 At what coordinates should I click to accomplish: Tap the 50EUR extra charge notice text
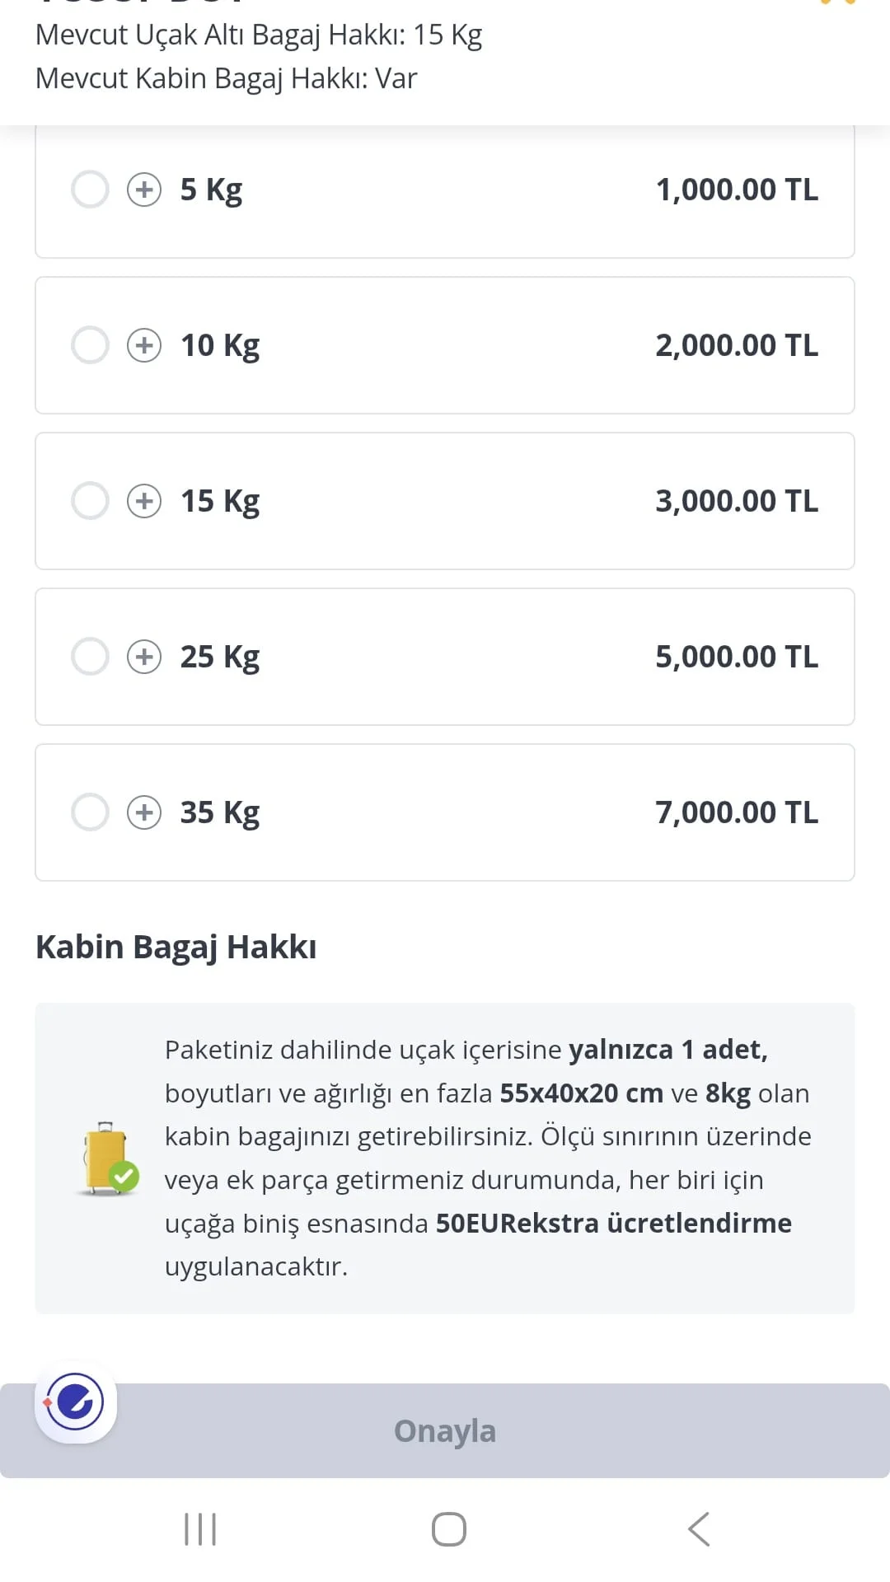click(613, 1224)
